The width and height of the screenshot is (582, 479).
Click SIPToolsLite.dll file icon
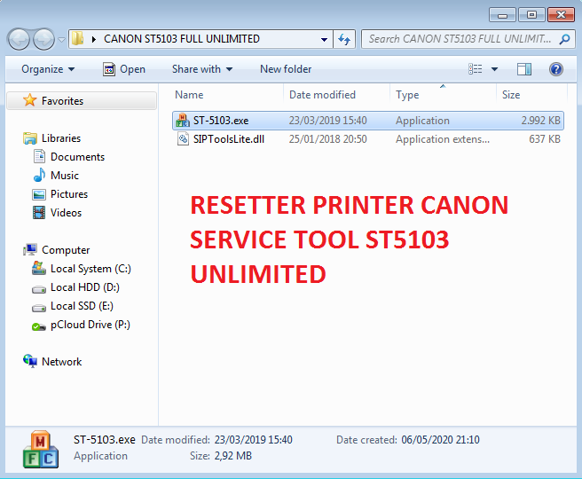(183, 139)
